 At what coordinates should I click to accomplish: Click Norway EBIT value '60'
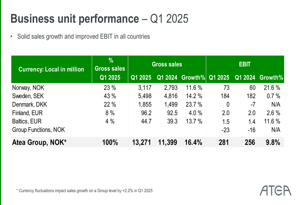(252, 88)
